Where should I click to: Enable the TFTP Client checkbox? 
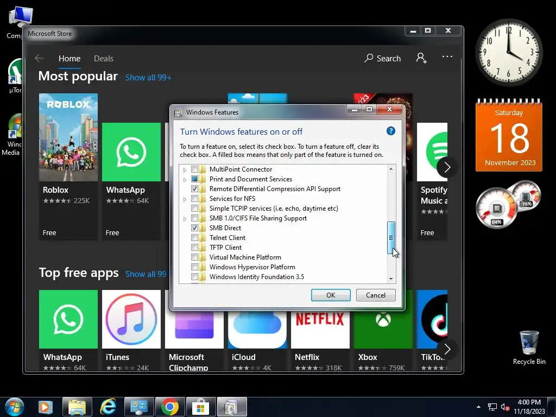click(x=194, y=248)
